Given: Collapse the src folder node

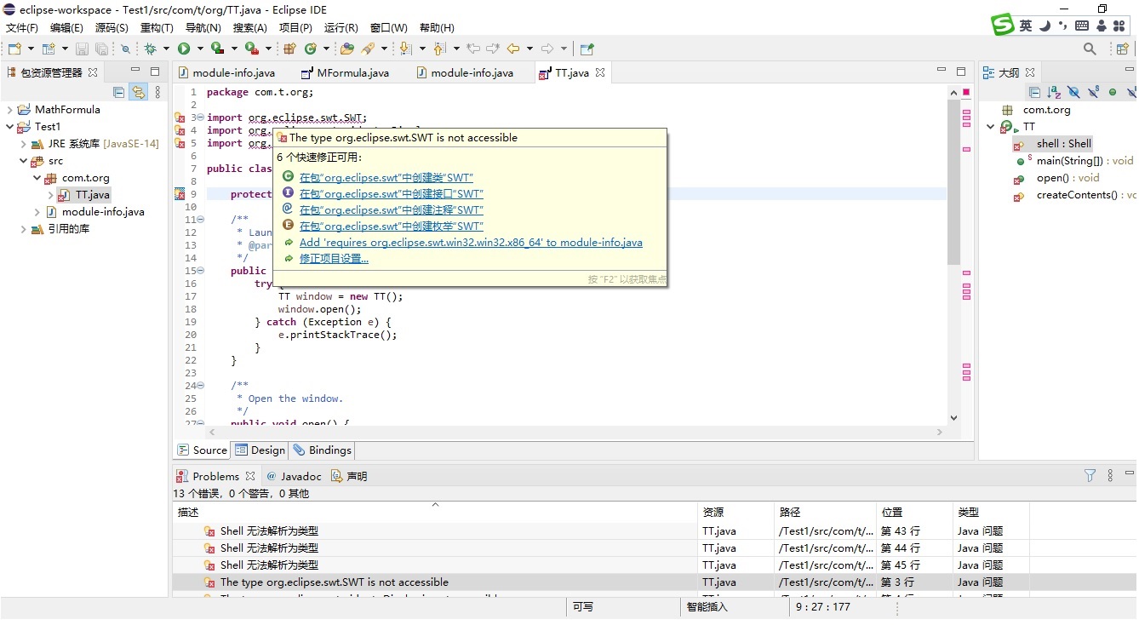Looking at the screenshot, I should [23, 161].
